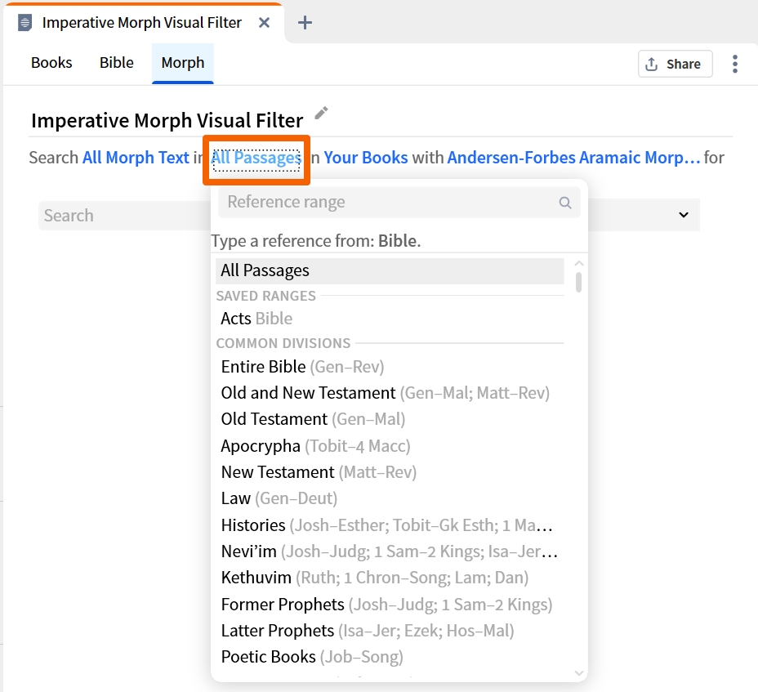Image resolution: width=758 pixels, height=692 pixels.
Task: Click the Imperative Morph Visual Filter heading
Action: click(x=167, y=120)
